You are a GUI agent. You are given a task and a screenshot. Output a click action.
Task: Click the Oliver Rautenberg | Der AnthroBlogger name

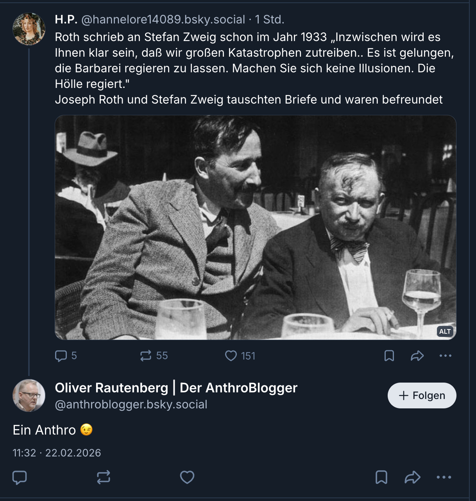coord(176,388)
